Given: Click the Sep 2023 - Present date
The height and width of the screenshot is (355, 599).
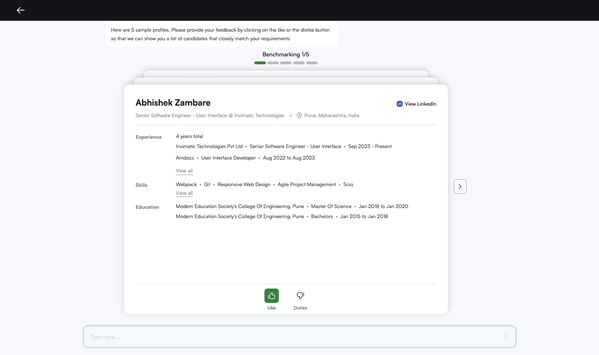Looking at the screenshot, I should point(370,146).
